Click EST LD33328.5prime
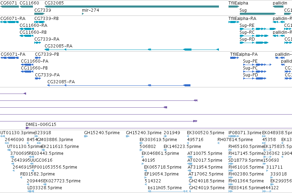This screenshot has width=292, height=193. point(45,188)
